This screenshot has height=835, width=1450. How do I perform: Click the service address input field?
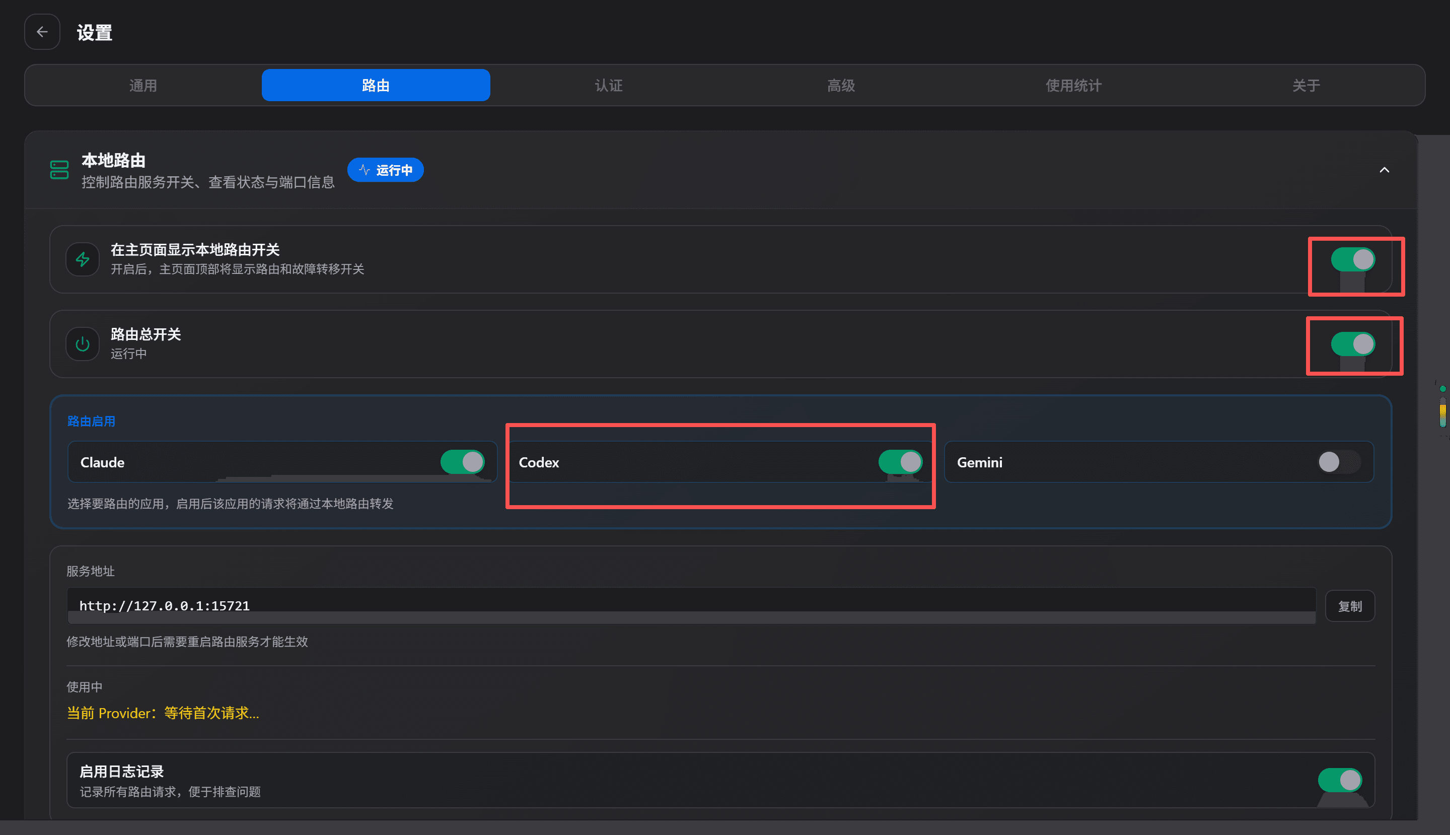691,606
